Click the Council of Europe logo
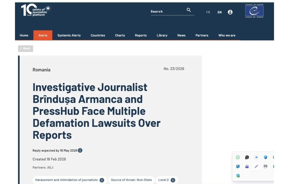Viewport: 289px width, 184px height. coord(254,11)
